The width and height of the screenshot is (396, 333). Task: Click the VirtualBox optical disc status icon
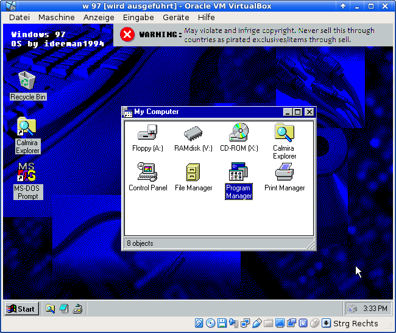click(x=210, y=323)
